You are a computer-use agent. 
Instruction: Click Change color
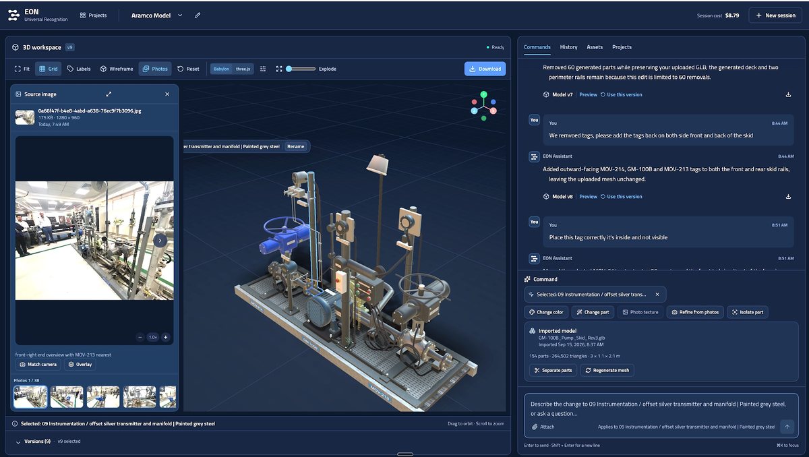(x=546, y=312)
